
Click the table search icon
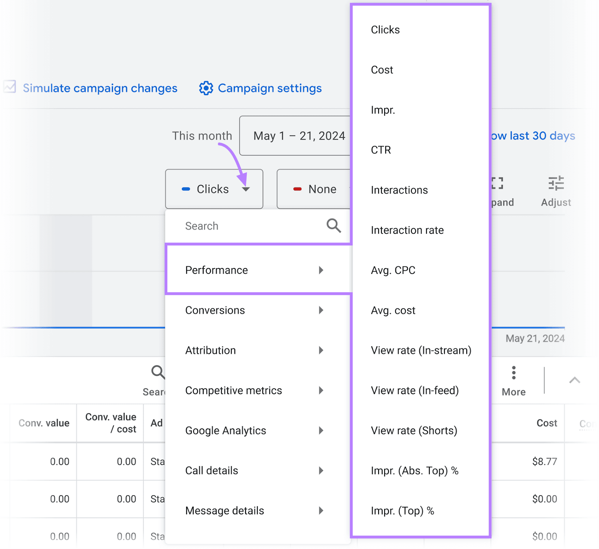pos(158,372)
